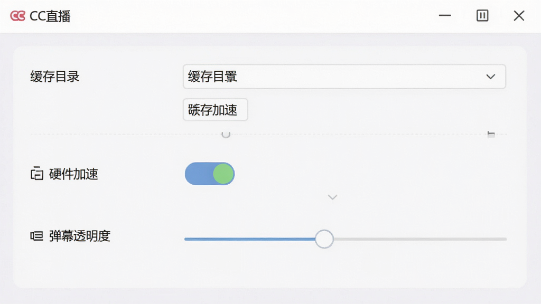Click the button below the 缓存目录 dropdown

216,110
